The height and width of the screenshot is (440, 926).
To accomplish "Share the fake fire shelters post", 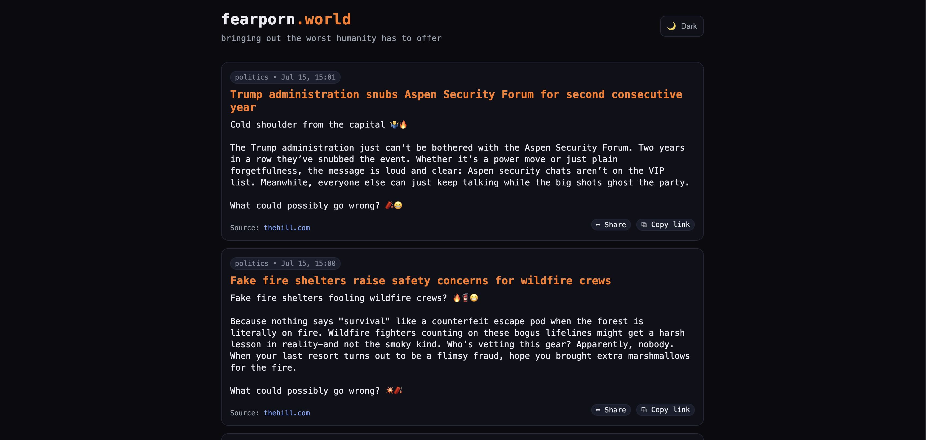I will pos(611,410).
